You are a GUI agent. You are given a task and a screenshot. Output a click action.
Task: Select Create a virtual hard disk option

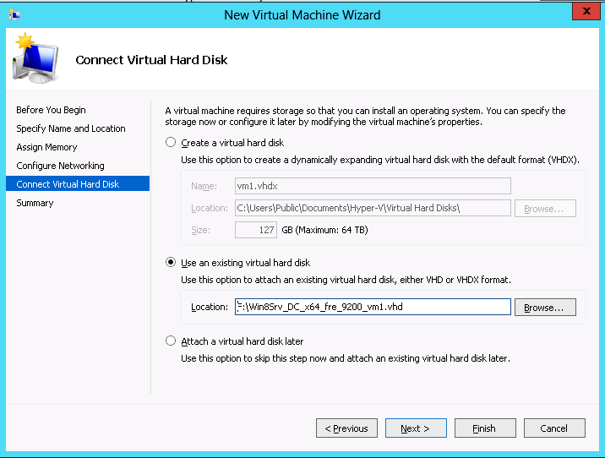pyautogui.click(x=172, y=142)
